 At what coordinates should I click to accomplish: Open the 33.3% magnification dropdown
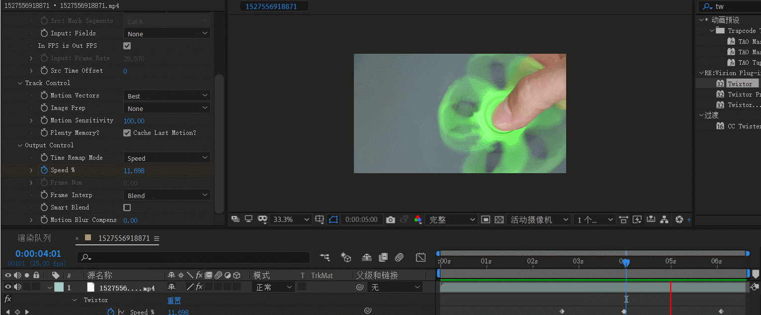point(291,219)
